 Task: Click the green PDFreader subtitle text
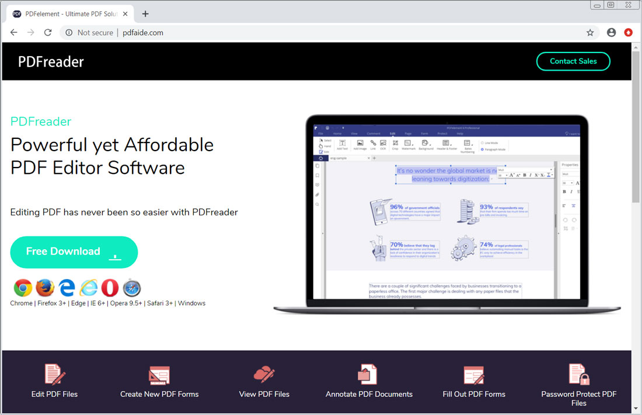pos(41,121)
